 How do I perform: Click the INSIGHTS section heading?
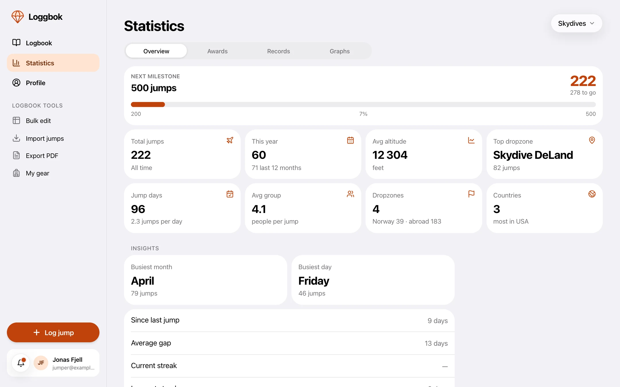tap(145, 248)
